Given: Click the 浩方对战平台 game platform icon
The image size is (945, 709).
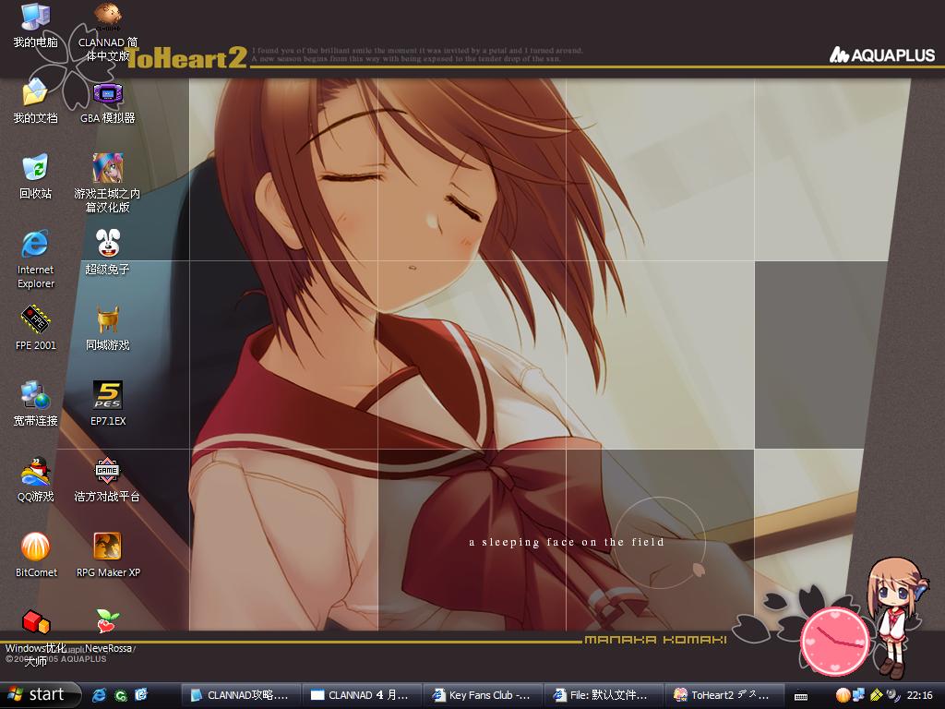Looking at the screenshot, I should [x=108, y=480].
